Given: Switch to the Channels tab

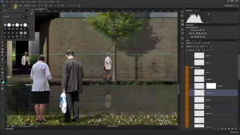Looking at the screenshot, I should [x=194, y=40].
